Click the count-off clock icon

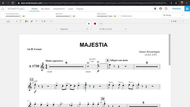(42, 21)
